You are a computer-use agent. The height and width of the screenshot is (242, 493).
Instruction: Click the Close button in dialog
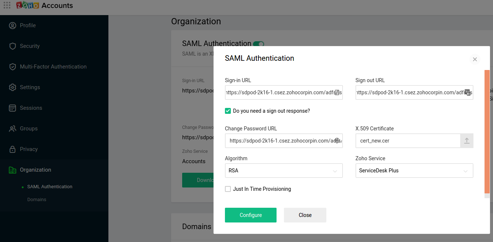coord(305,215)
